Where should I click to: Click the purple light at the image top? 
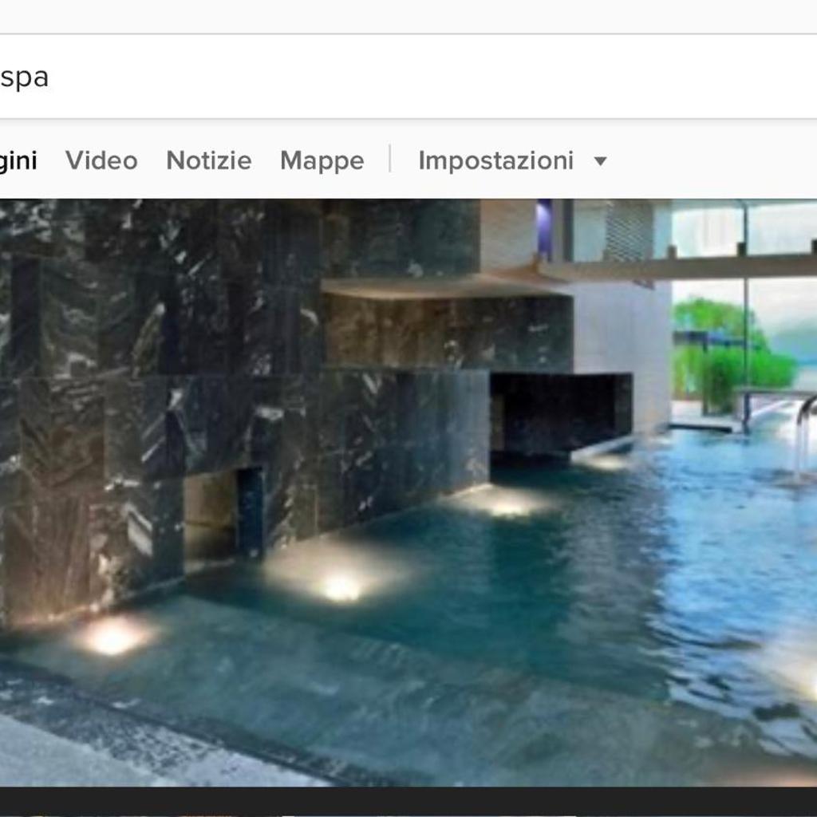tap(544, 227)
